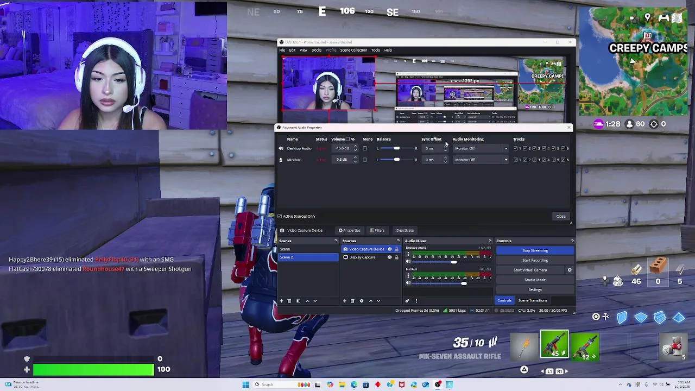This screenshot has width=695, height=391.
Task: Open Desktop Audio options dots in the mixer
Action: (x=408, y=255)
